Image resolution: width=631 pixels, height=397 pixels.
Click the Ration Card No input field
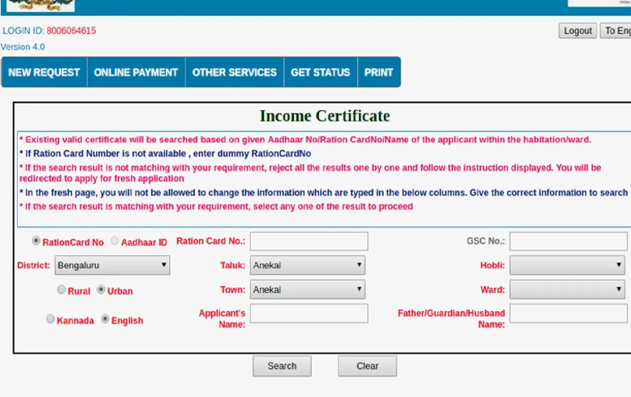pyautogui.click(x=308, y=241)
